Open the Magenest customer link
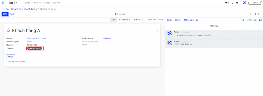The image size is (263, 96). tap(107, 38)
